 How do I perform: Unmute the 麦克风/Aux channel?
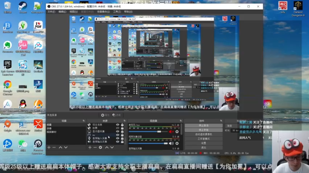click(171, 132)
